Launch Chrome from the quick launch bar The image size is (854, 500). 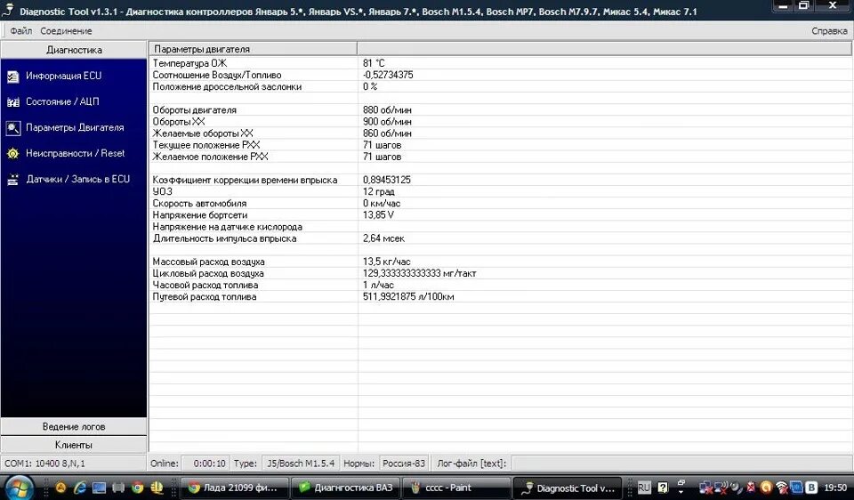[x=137, y=488]
